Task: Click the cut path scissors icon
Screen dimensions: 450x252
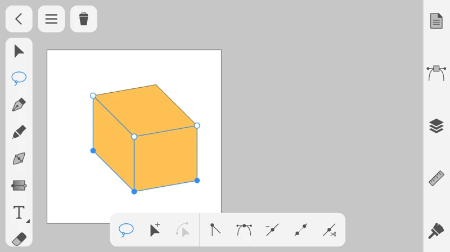Action: (x=330, y=229)
